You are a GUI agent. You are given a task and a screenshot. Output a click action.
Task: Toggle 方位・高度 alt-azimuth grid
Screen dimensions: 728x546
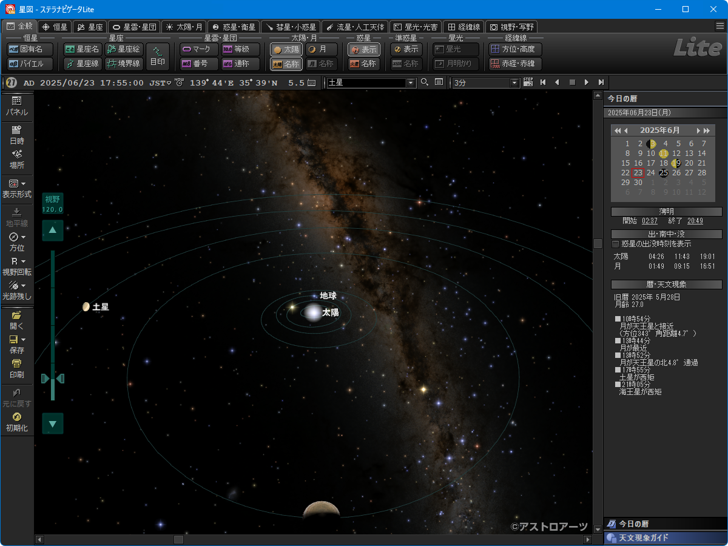515,49
